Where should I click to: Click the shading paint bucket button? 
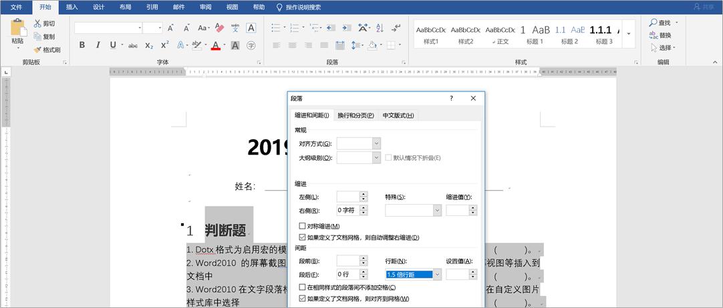click(372, 45)
